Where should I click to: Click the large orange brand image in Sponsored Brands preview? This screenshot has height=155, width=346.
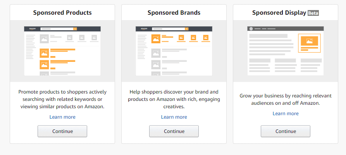(156, 39)
